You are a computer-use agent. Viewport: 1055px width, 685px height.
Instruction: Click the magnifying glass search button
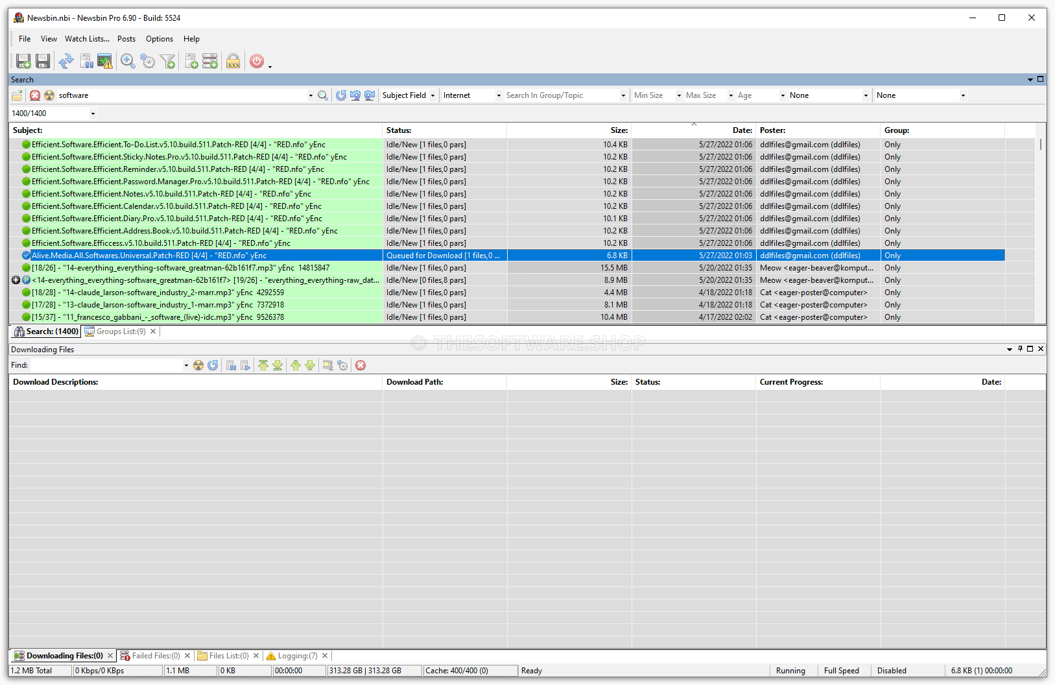(323, 95)
